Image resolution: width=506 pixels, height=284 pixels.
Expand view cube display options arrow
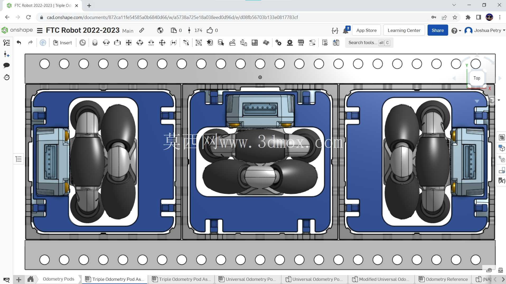pyautogui.click(x=499, y=100)
